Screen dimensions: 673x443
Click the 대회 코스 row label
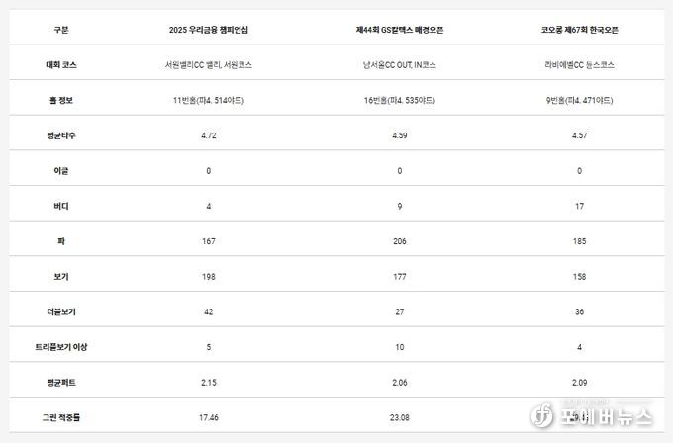click(62, 64)
